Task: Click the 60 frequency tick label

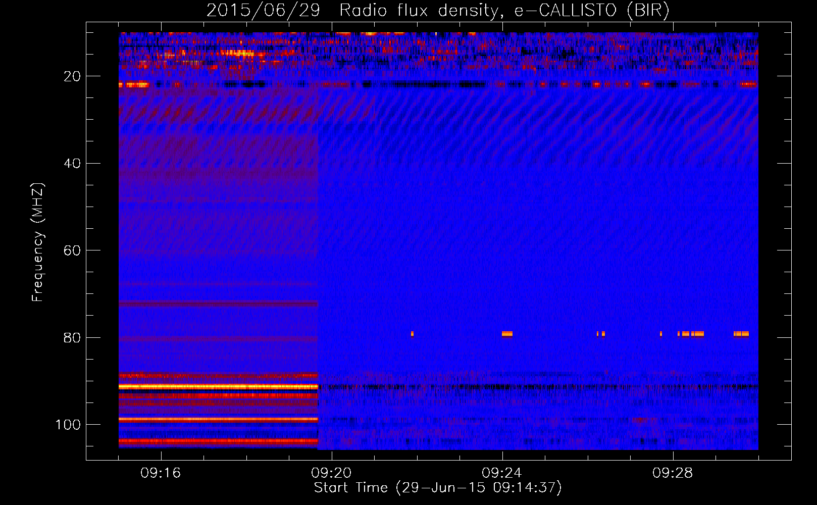Action: [x=72, y=250]
